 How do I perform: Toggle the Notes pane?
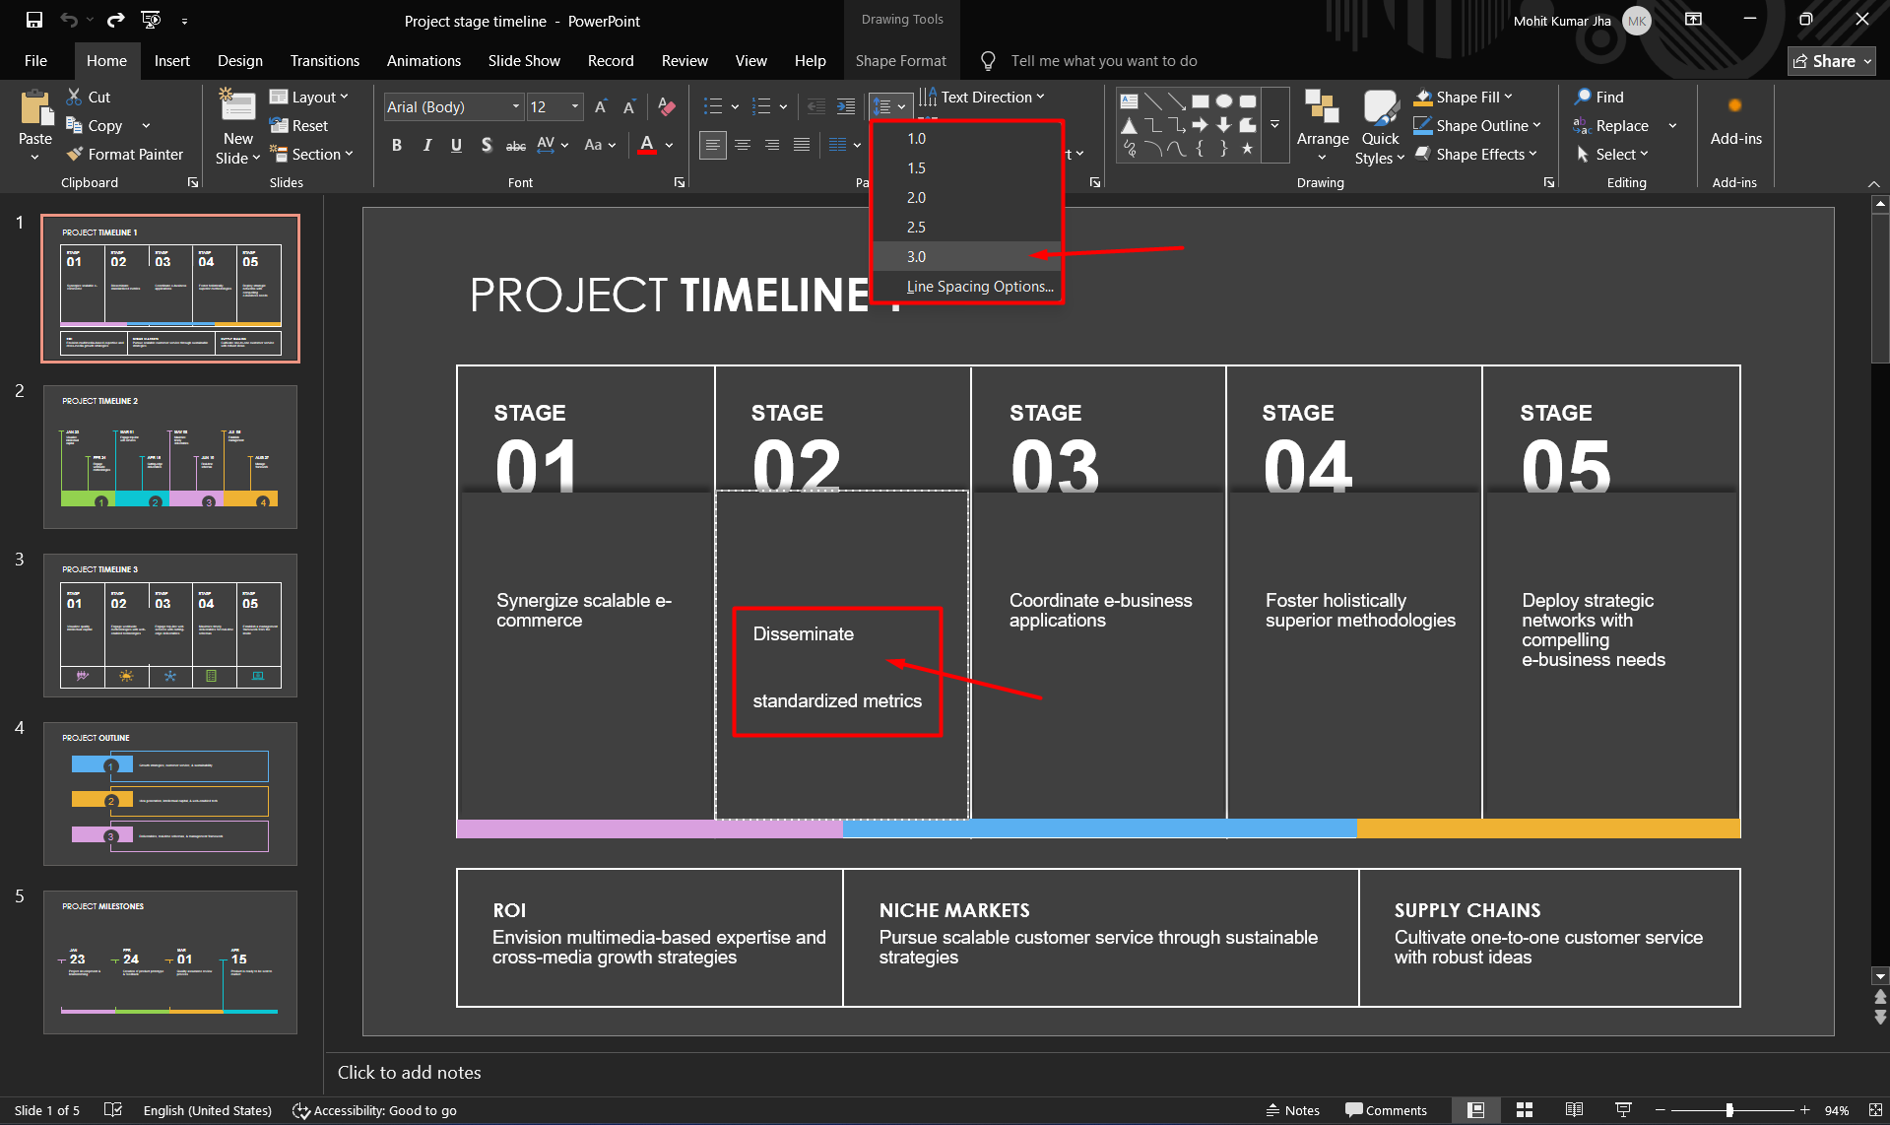[x=1292, y=1110]
